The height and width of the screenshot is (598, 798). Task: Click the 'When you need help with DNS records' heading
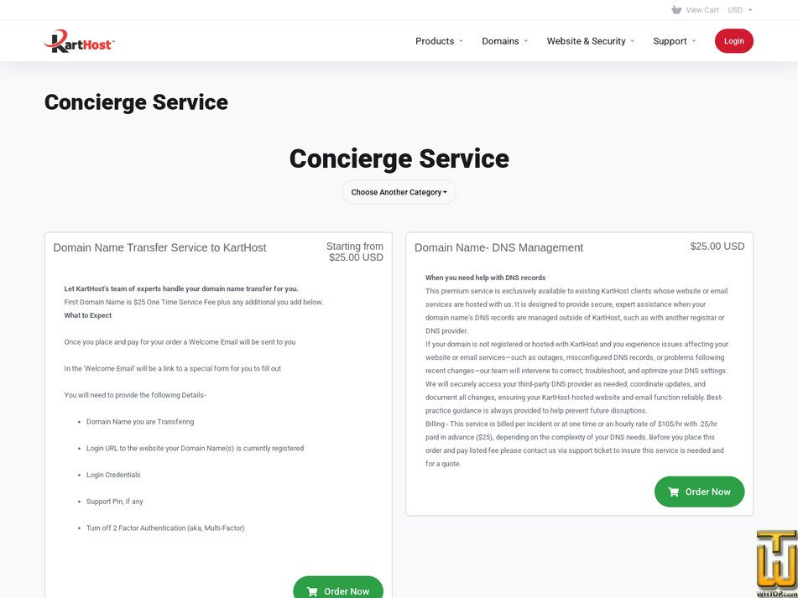click(x=486, y=278)
